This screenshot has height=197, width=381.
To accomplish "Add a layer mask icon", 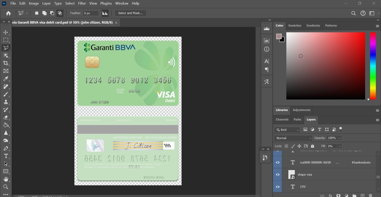I will pos(338,195).
